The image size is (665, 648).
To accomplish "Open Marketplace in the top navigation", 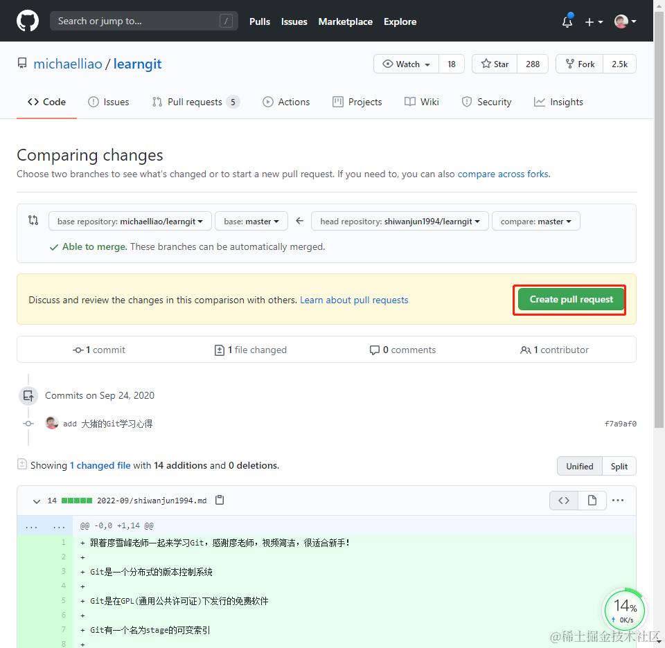I will pyautogui.click(x=345, y=21).
